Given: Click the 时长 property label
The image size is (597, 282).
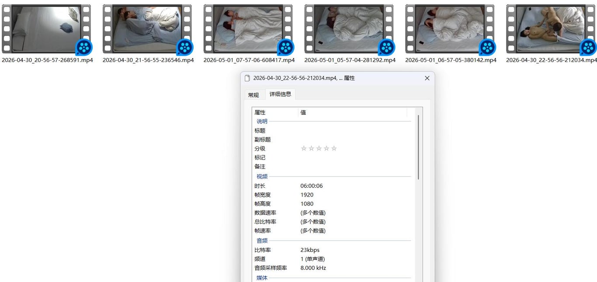Looking at the screenshot, I should point(260,186).
